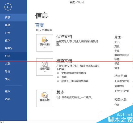Click the 编辑时间总计 property label
The image size is (133, 123).
[x=122, y=55]
